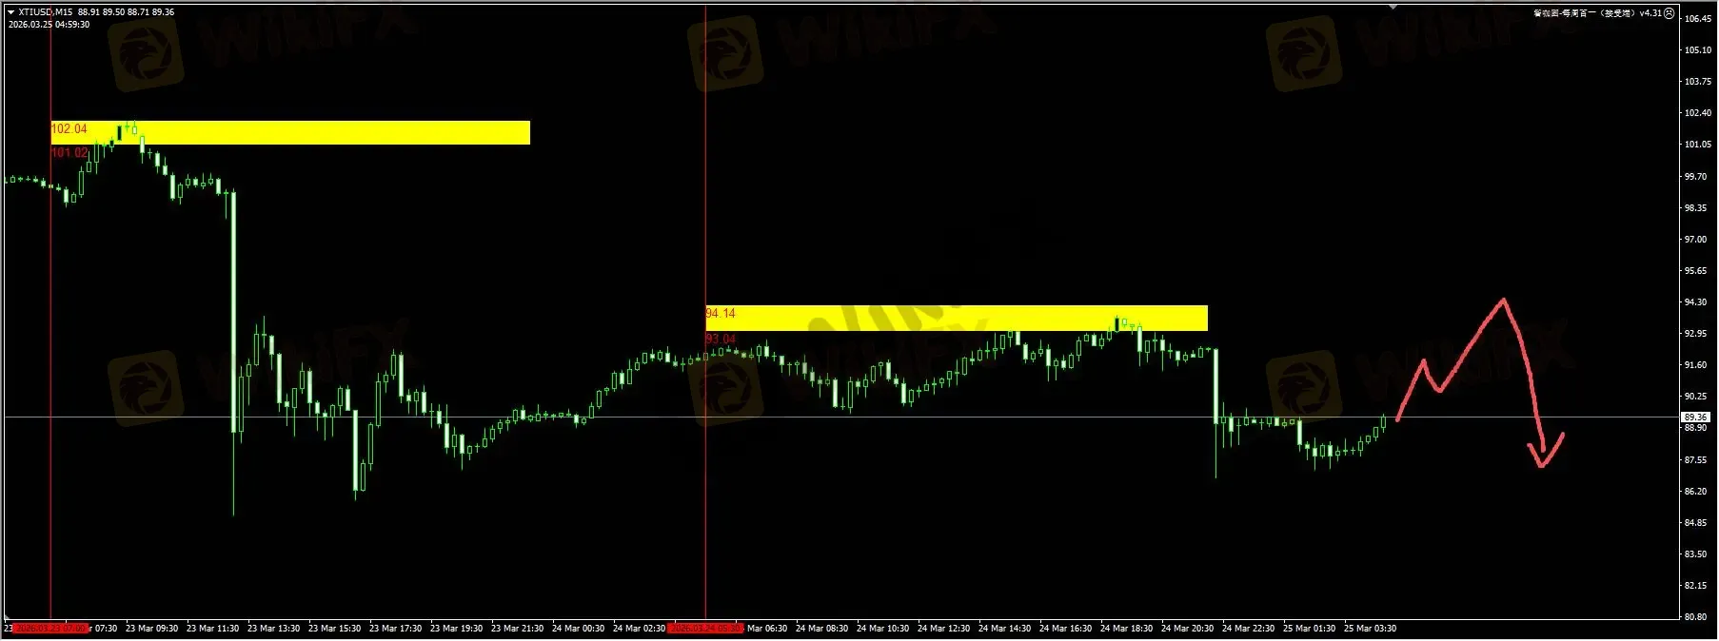Click the 80.80 price axis label
Screen dimensions: 1719x641
(1695, 617)
